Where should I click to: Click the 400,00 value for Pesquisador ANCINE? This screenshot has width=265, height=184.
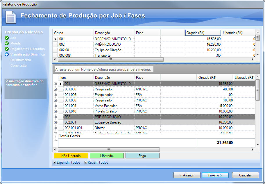[215, 89]
